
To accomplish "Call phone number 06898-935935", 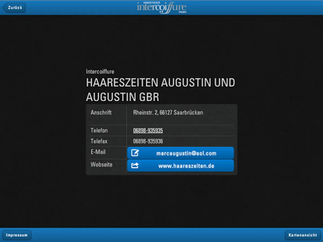I will pyautogui.click(x=148, y=130).
